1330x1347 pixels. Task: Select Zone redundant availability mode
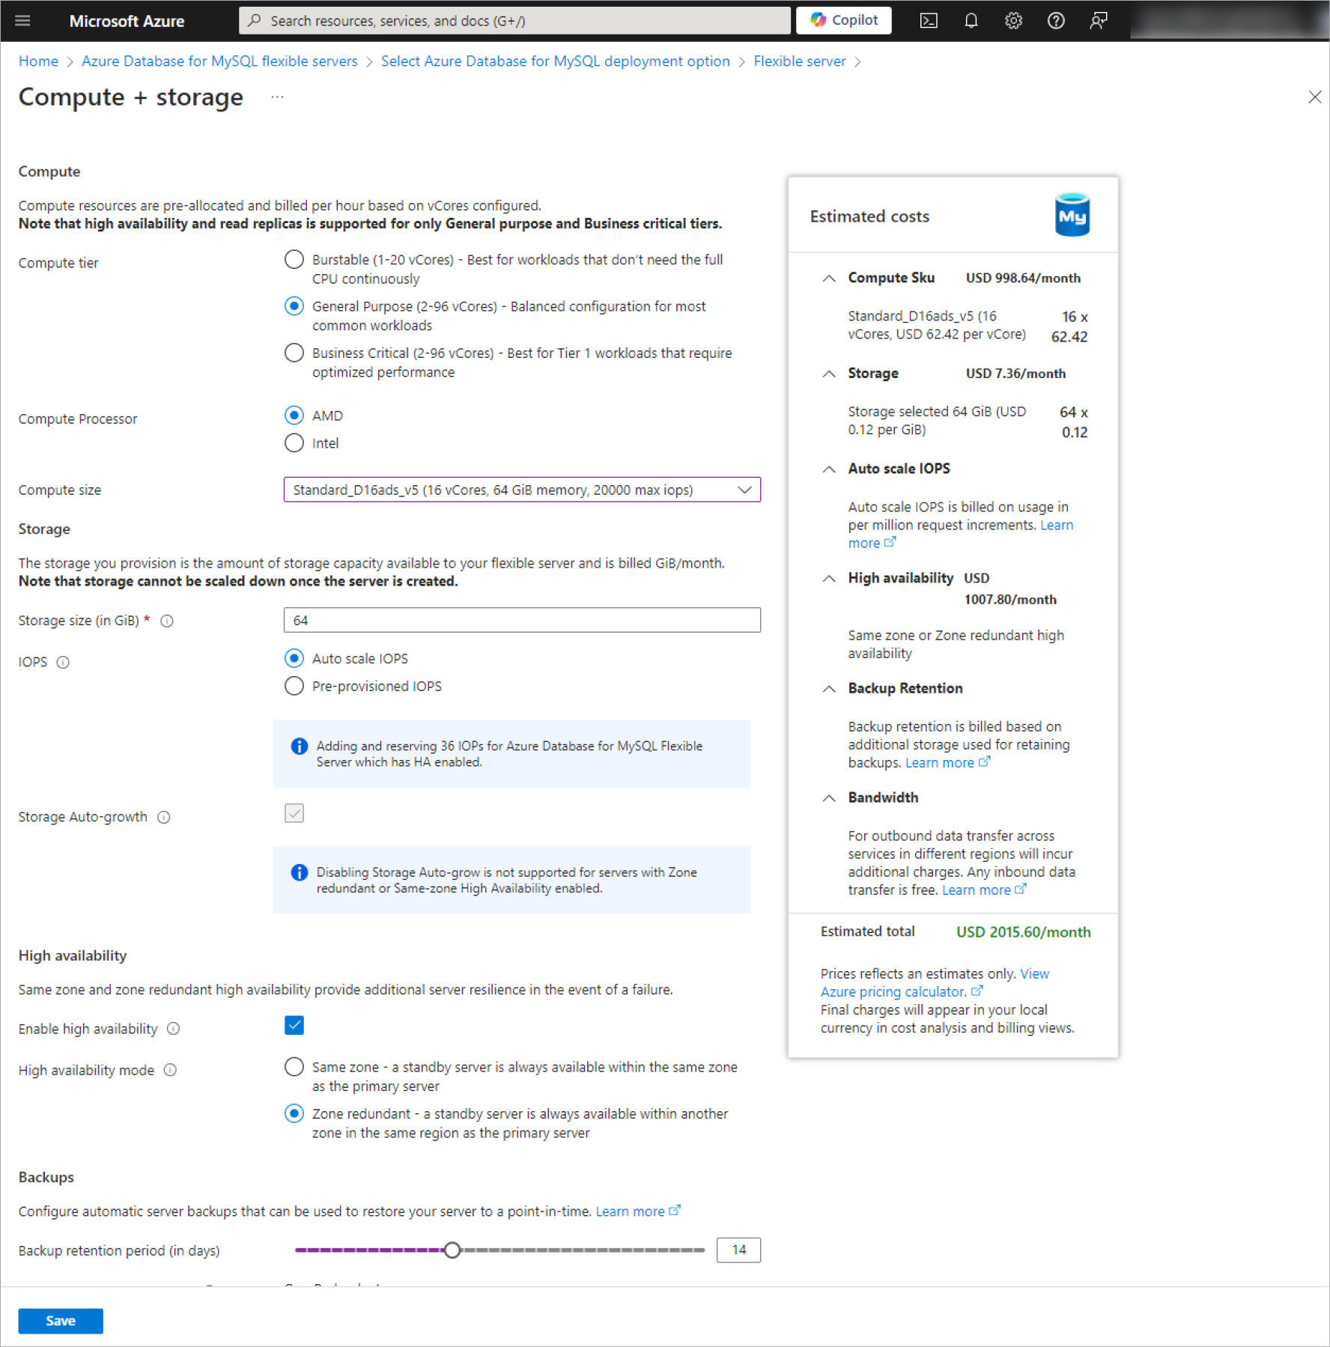tap(294, 1113)
